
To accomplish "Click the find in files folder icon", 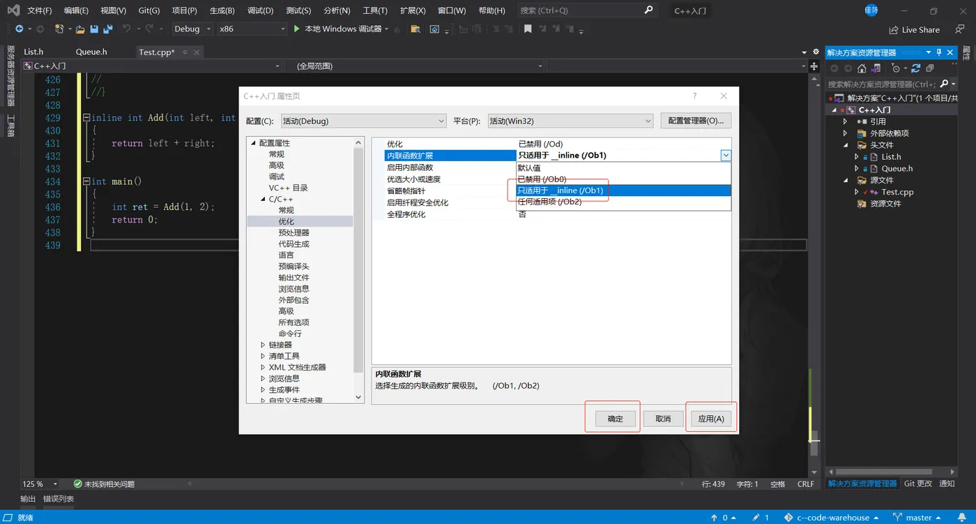I will (x=415, y=29).
